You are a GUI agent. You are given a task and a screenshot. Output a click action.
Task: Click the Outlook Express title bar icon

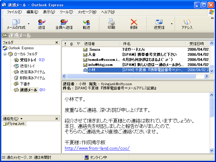(4, 5)
